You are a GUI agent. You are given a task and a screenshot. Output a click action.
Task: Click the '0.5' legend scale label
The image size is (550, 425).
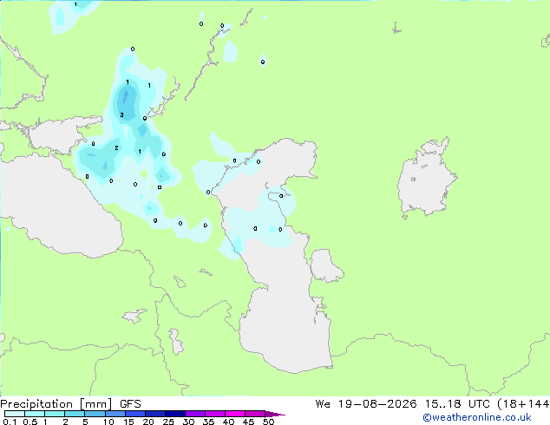(x=29, y=422)
